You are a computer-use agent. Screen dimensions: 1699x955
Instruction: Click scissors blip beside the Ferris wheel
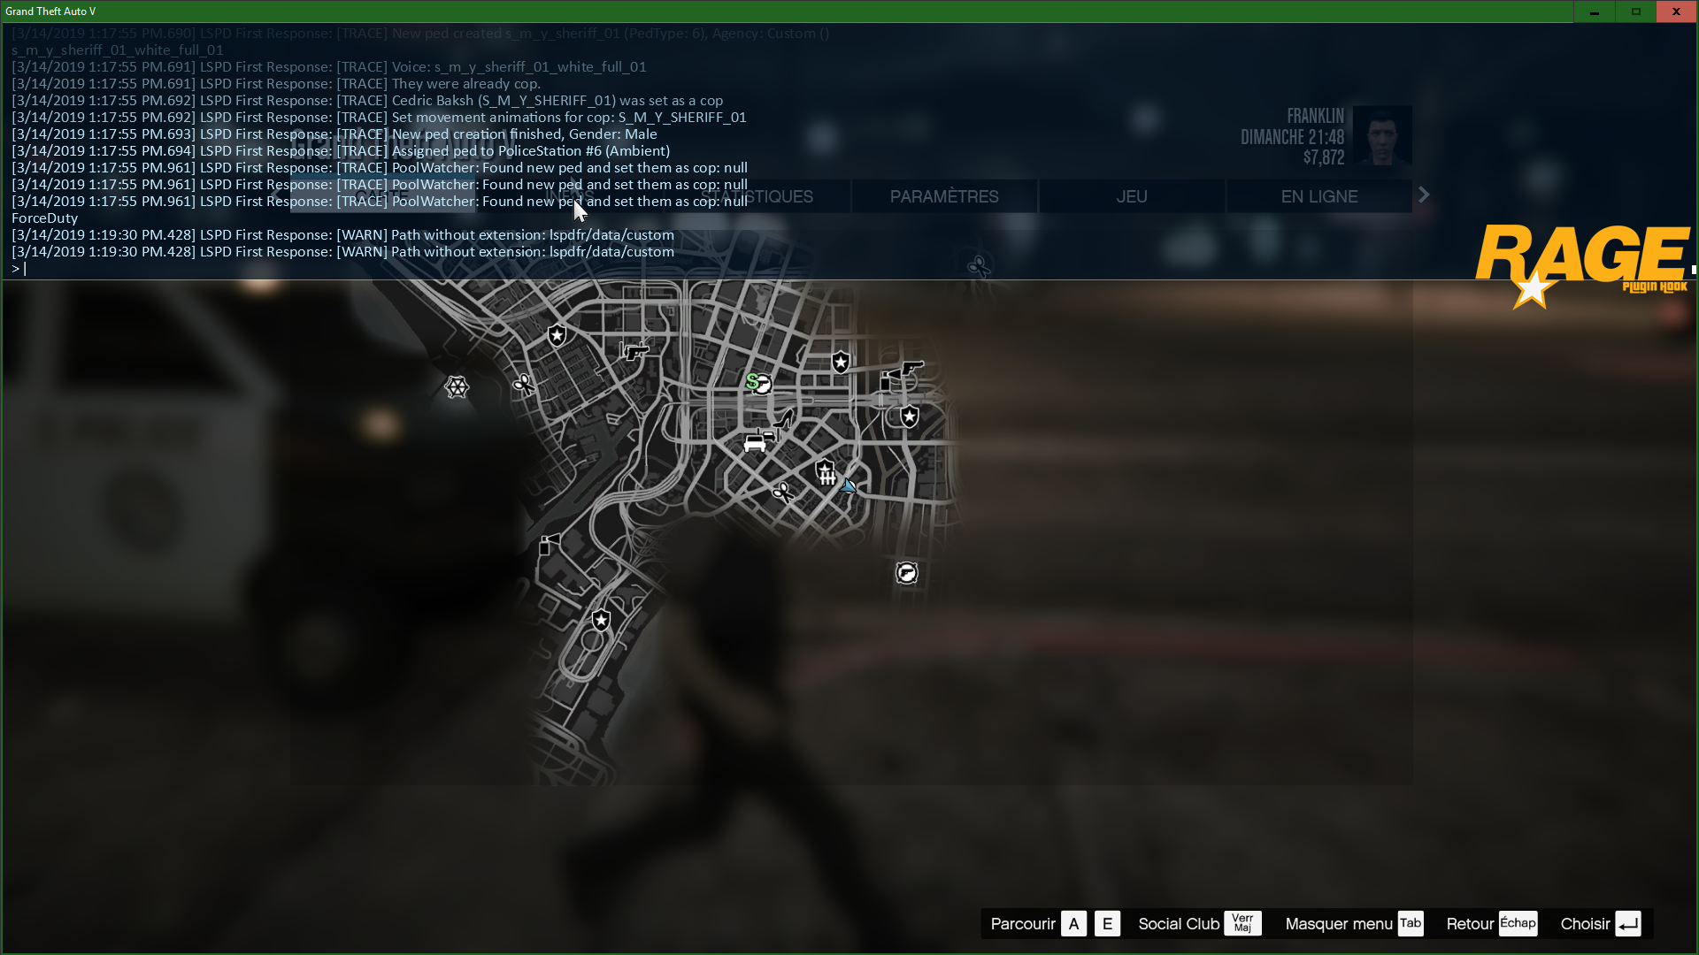coord(524,385)
